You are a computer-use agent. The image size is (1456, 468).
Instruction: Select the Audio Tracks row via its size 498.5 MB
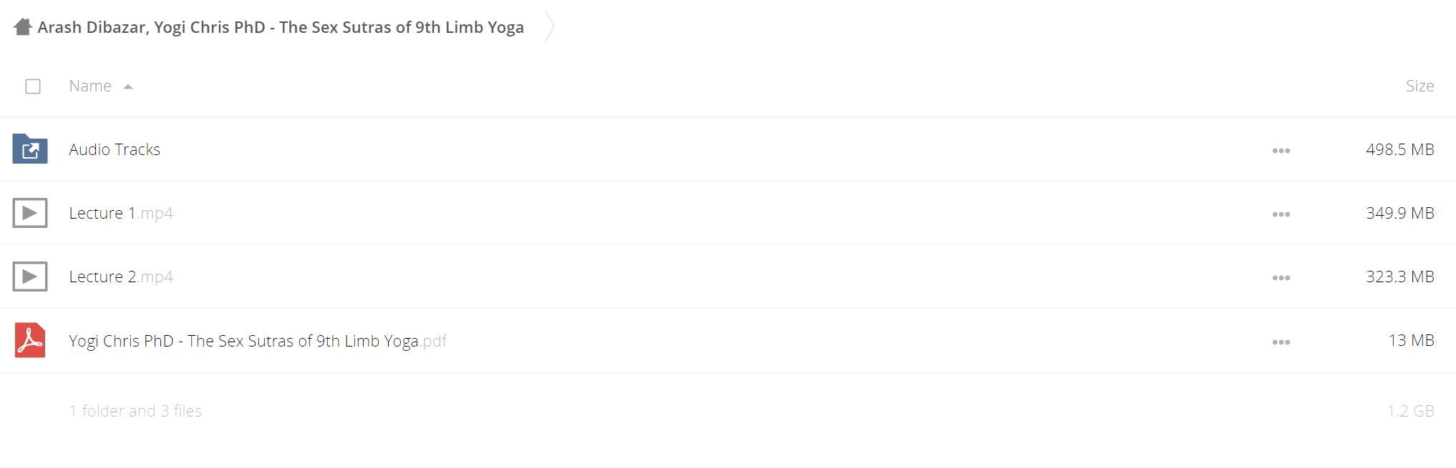(x=1399, y=149)
